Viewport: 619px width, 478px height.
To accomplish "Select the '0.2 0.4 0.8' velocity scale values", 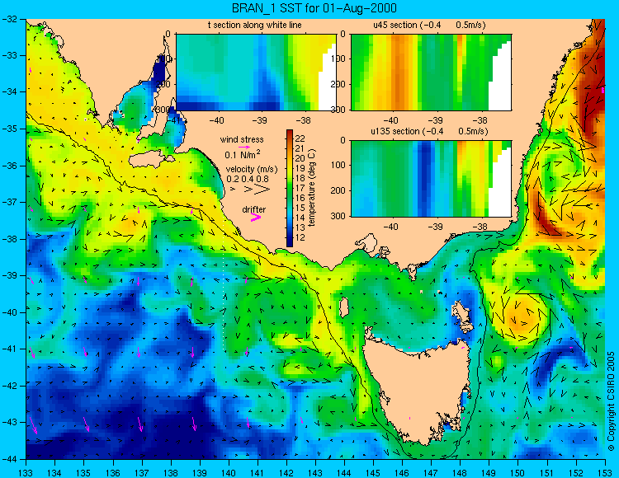I will pos(248,179).
